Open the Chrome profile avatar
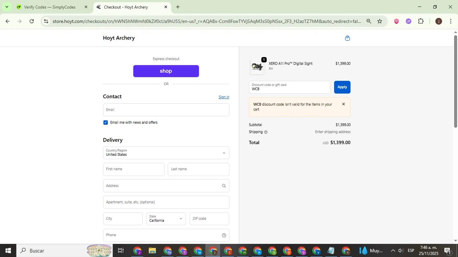458x257 pixels. [x=438, y=21]
